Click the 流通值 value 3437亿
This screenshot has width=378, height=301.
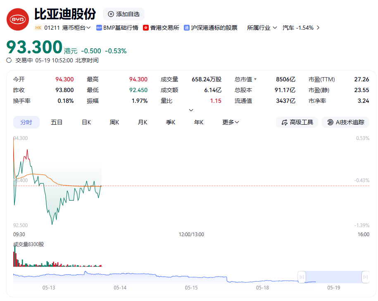(x=286, y=101)
